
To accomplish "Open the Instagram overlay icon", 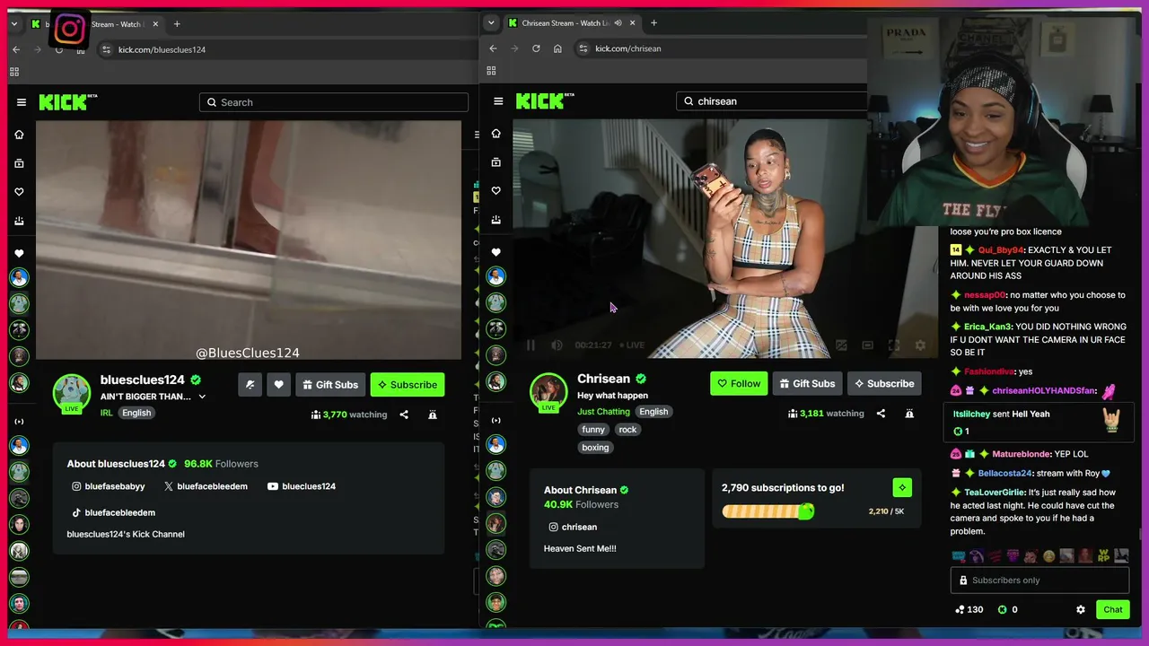I will [x=69, y=30].
